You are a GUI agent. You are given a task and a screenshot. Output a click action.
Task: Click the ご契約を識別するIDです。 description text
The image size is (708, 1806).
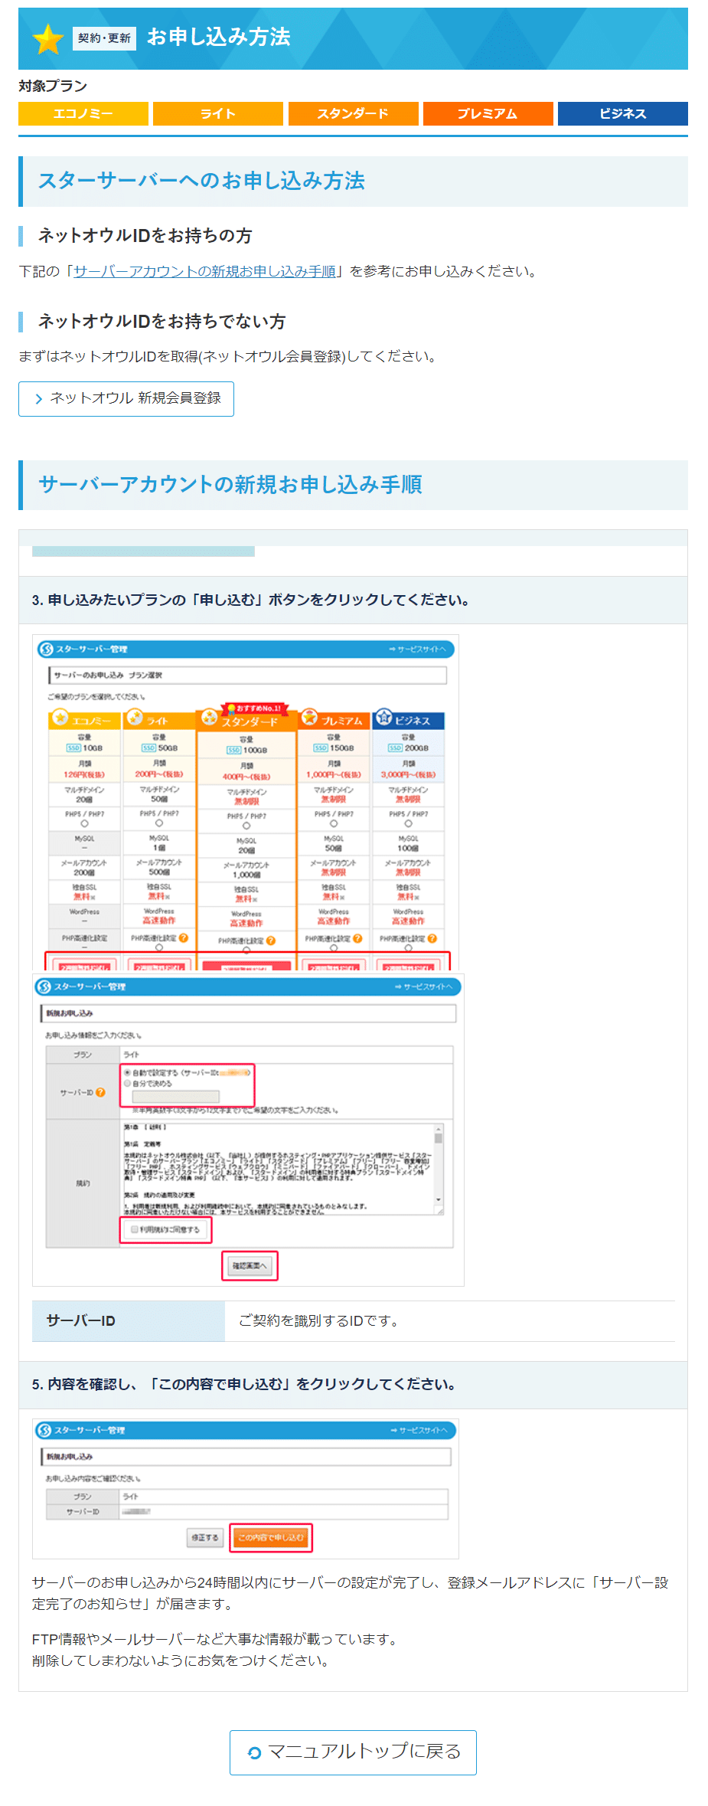click(318, 1320)
